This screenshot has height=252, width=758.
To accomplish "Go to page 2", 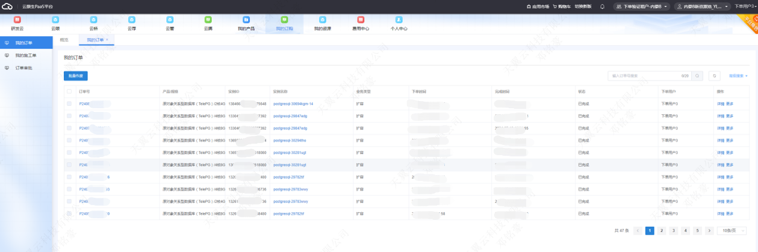I will tap(662, 230).
